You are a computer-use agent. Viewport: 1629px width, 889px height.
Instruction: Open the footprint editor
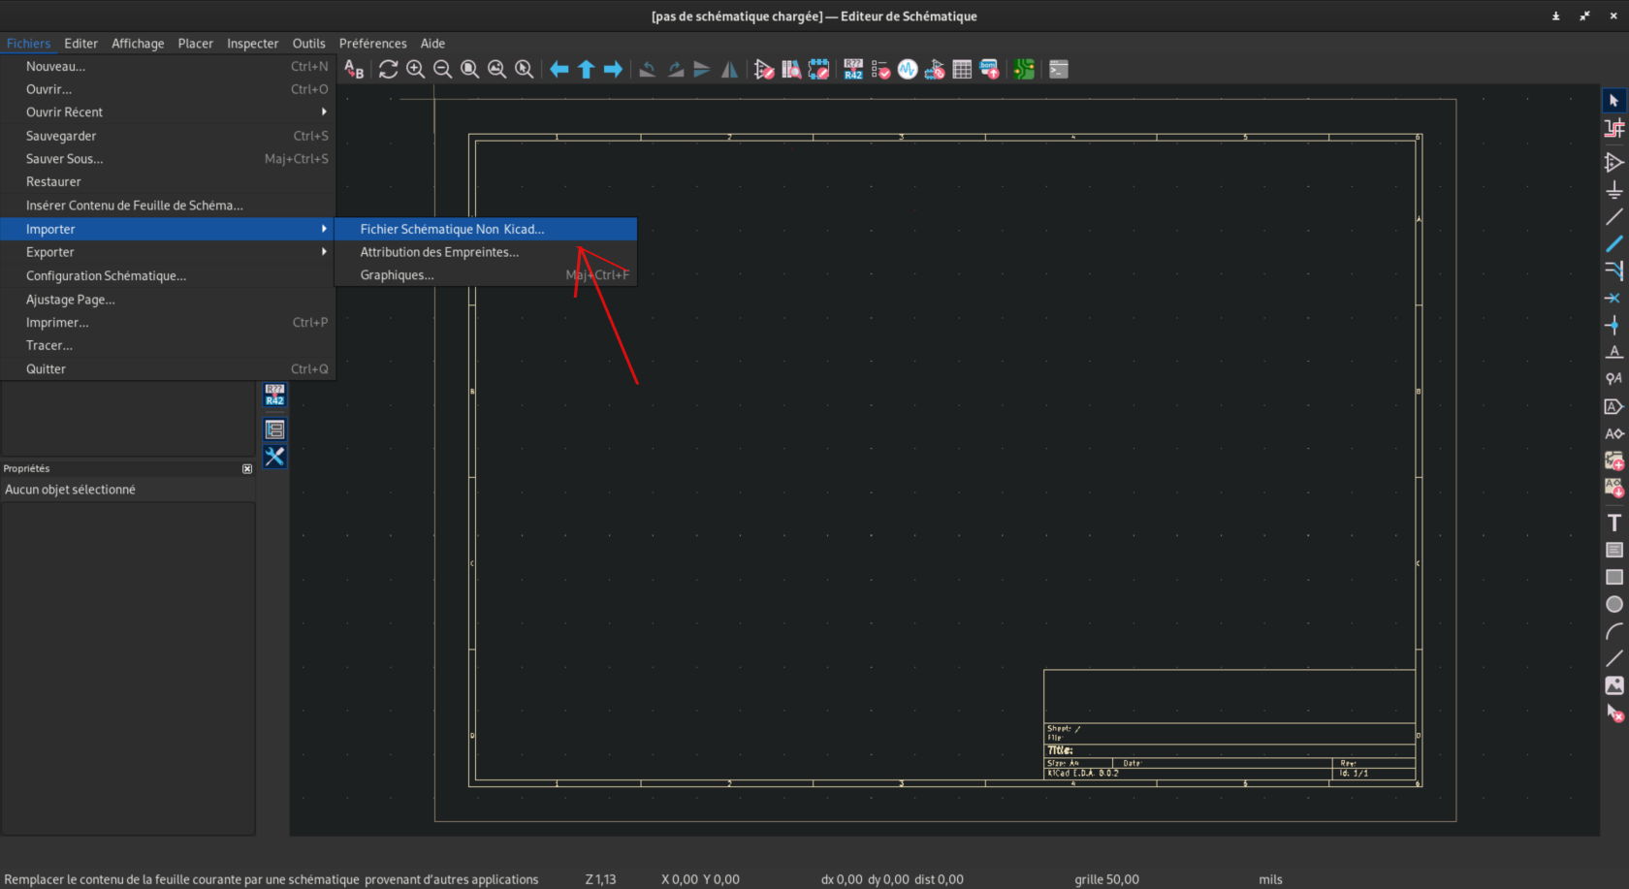click(x=818, y=70)
